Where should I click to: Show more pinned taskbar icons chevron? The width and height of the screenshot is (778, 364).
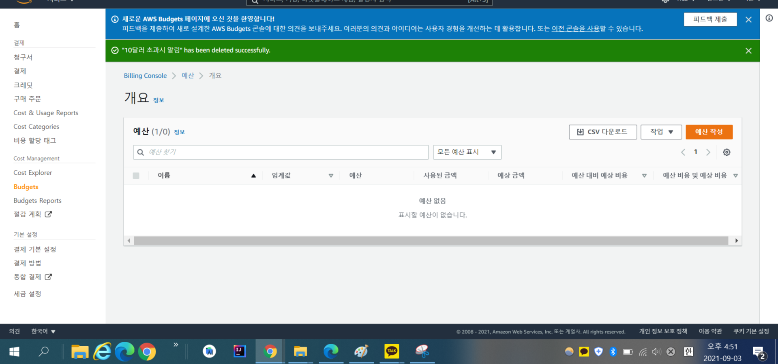(176, 345)
